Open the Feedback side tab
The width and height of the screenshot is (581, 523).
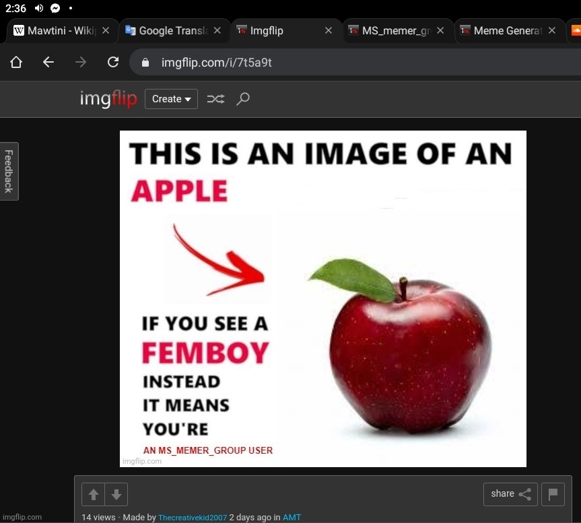pos(9,172)
